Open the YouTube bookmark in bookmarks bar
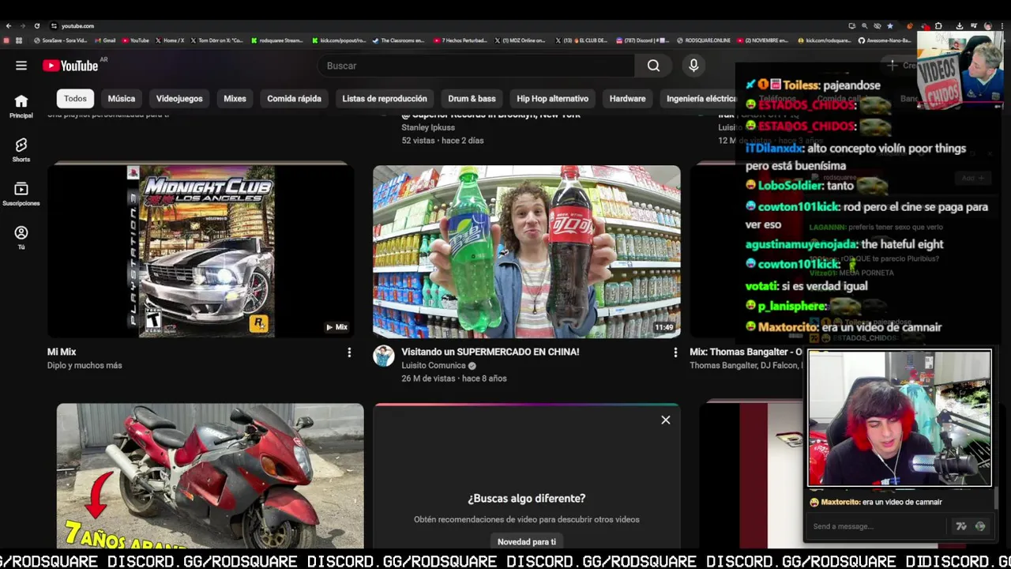Image resolution: width=1011 pixels, height=569 pixels. click(135, 40)
